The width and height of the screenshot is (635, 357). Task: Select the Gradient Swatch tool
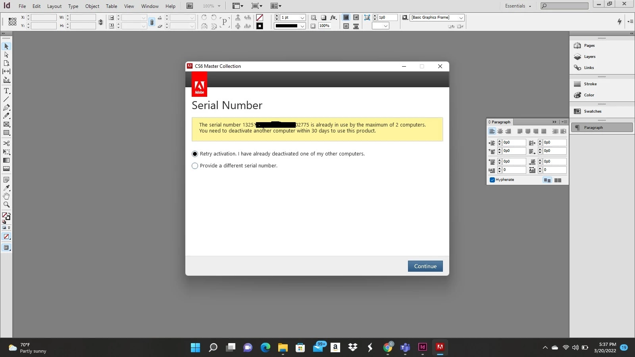[x=6, y=160]
